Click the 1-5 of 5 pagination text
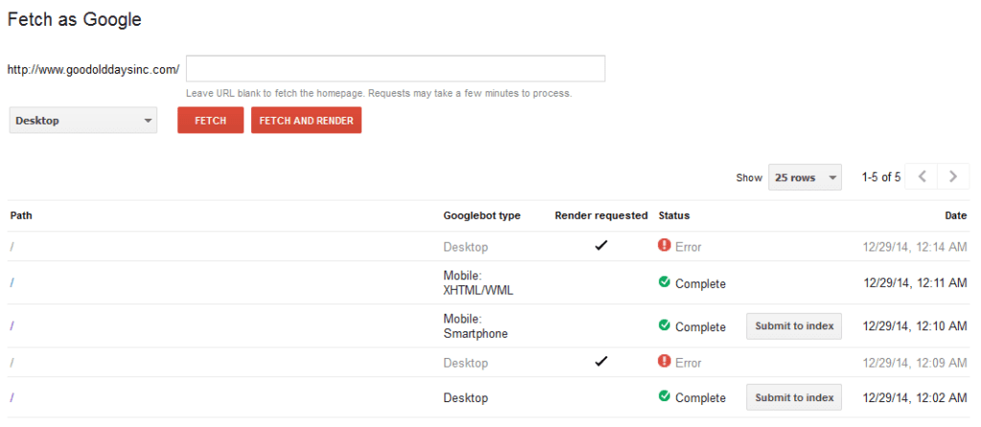The width and height of the screenshot is (981, 427). (x=881, y=177)
